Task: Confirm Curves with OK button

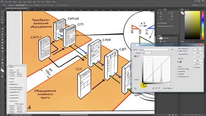Action: point(198,49)
